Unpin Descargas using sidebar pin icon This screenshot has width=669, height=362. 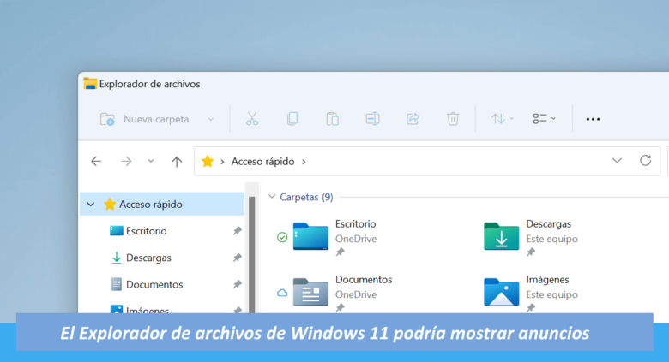(237, 258)
